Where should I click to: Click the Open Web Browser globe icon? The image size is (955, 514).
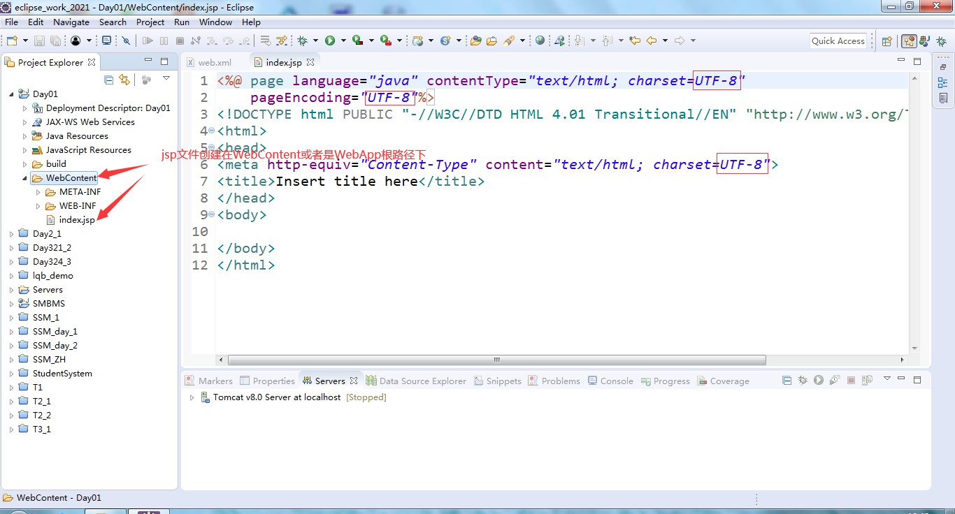click(540, 41)
